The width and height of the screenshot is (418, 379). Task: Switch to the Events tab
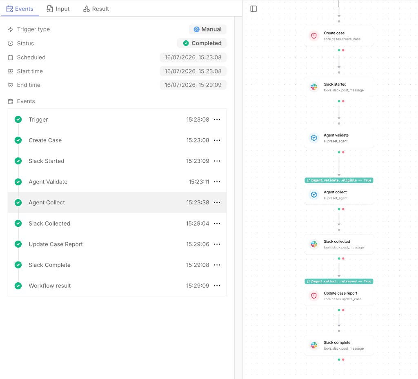tap(20, 9)
